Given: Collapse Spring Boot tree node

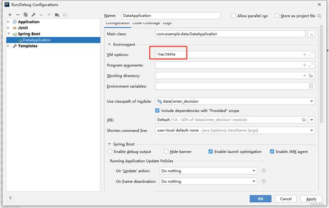Looking at the screenshot, I should pyautogui.click(x=8, y=34).
